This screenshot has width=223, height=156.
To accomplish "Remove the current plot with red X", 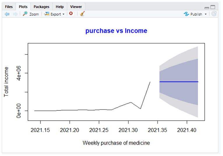I will (x=71, y=14).
